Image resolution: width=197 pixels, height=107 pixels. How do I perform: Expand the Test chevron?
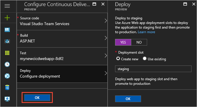point(106,55)
